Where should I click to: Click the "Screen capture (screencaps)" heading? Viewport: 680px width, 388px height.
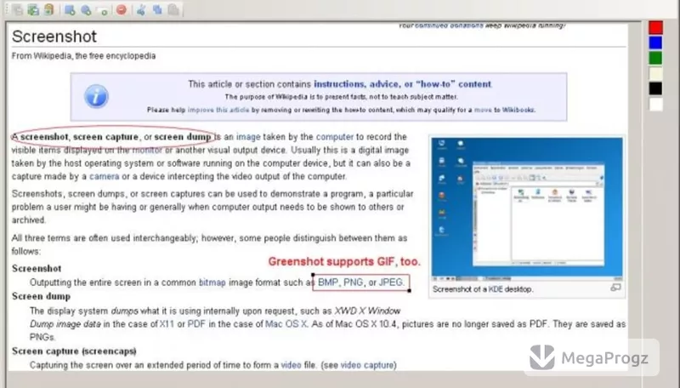[74, 351]
